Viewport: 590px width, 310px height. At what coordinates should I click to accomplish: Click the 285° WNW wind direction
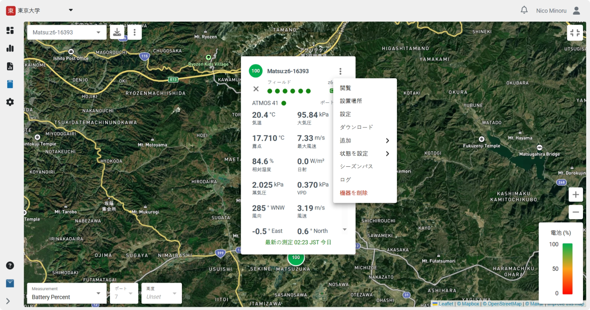click(268, 208)
